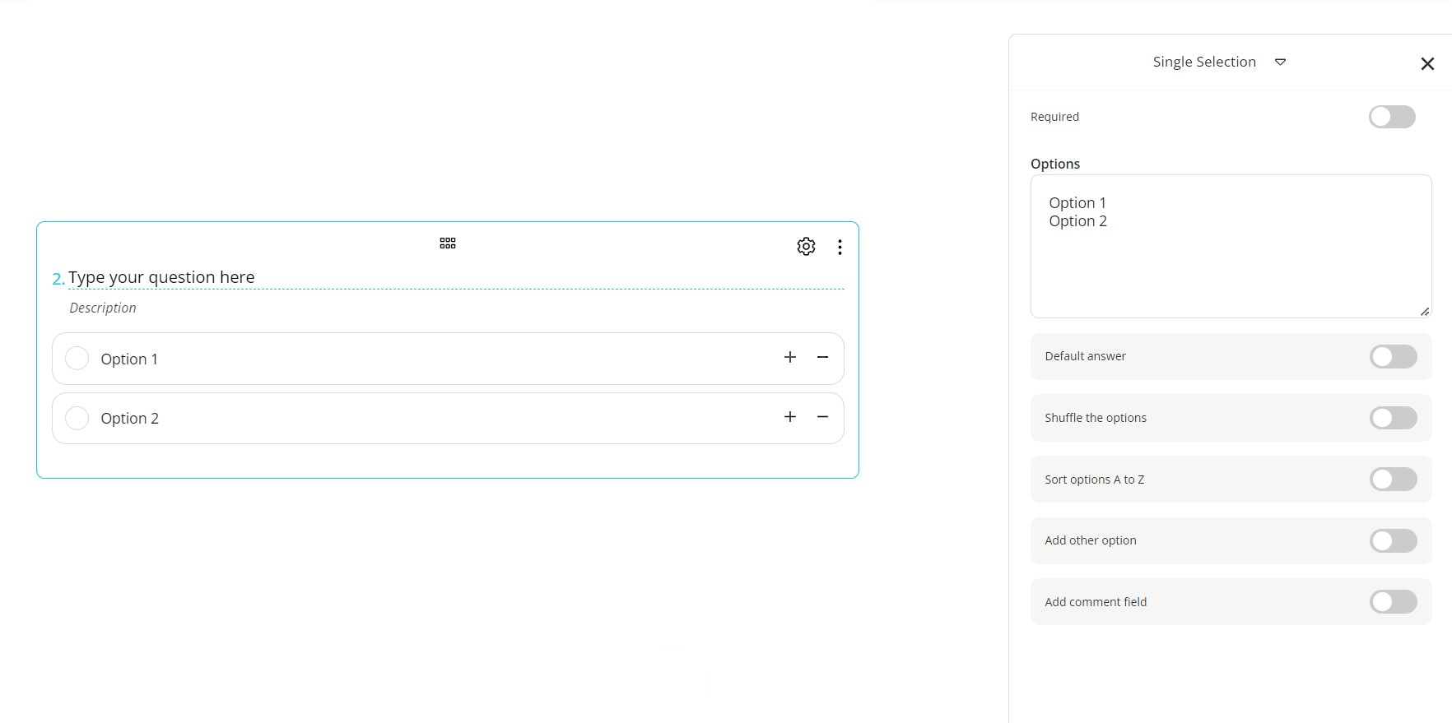Add an option after Option 2
Viewport: 1452px width, 723px height.
(790, 417)
